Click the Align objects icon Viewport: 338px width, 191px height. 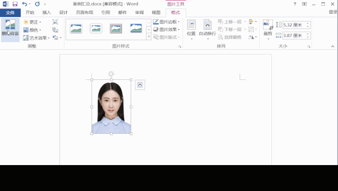coord(252,22)
